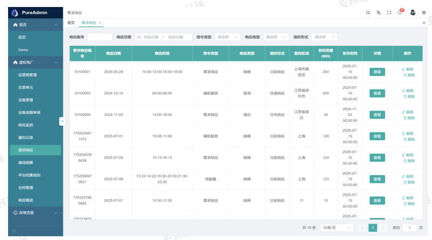Screen dimensions: 432x240
Task: Open the Demo sidebar item
Action: [x=36, y=50]
